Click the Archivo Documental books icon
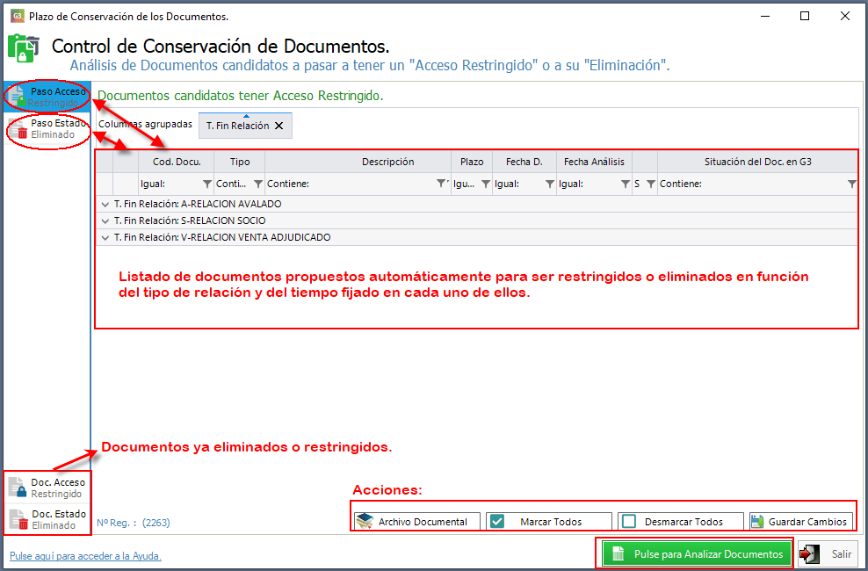This screenshot has width=868, height=571. [x=365, y=522]
